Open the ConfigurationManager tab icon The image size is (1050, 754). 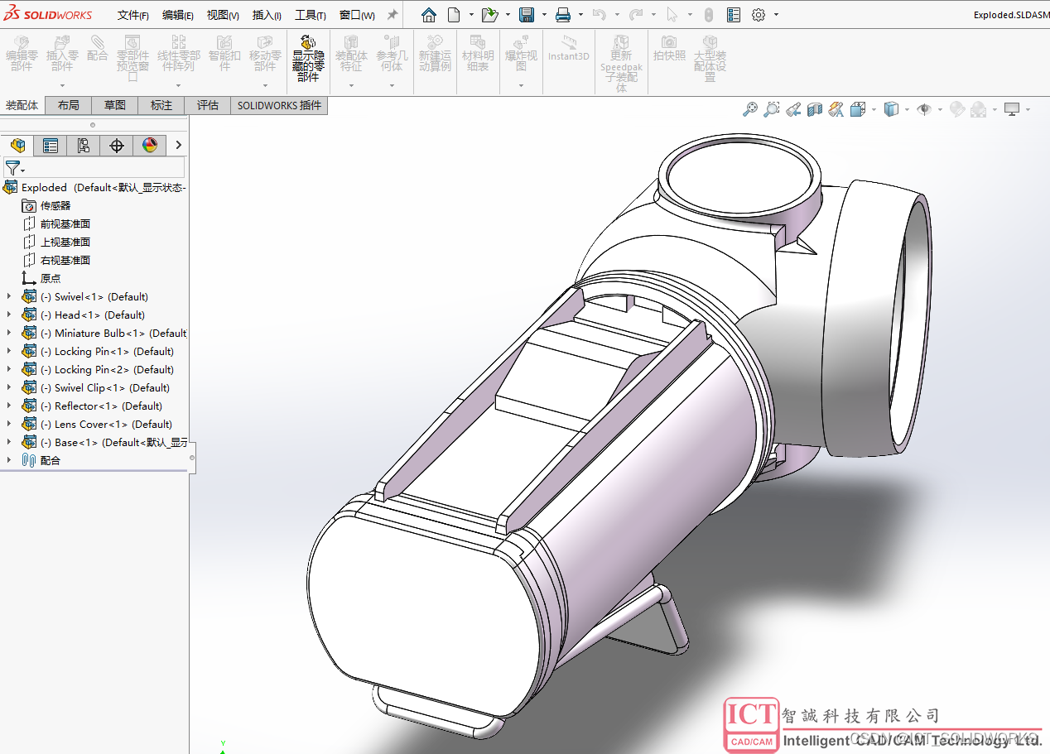tap(84, 146)
